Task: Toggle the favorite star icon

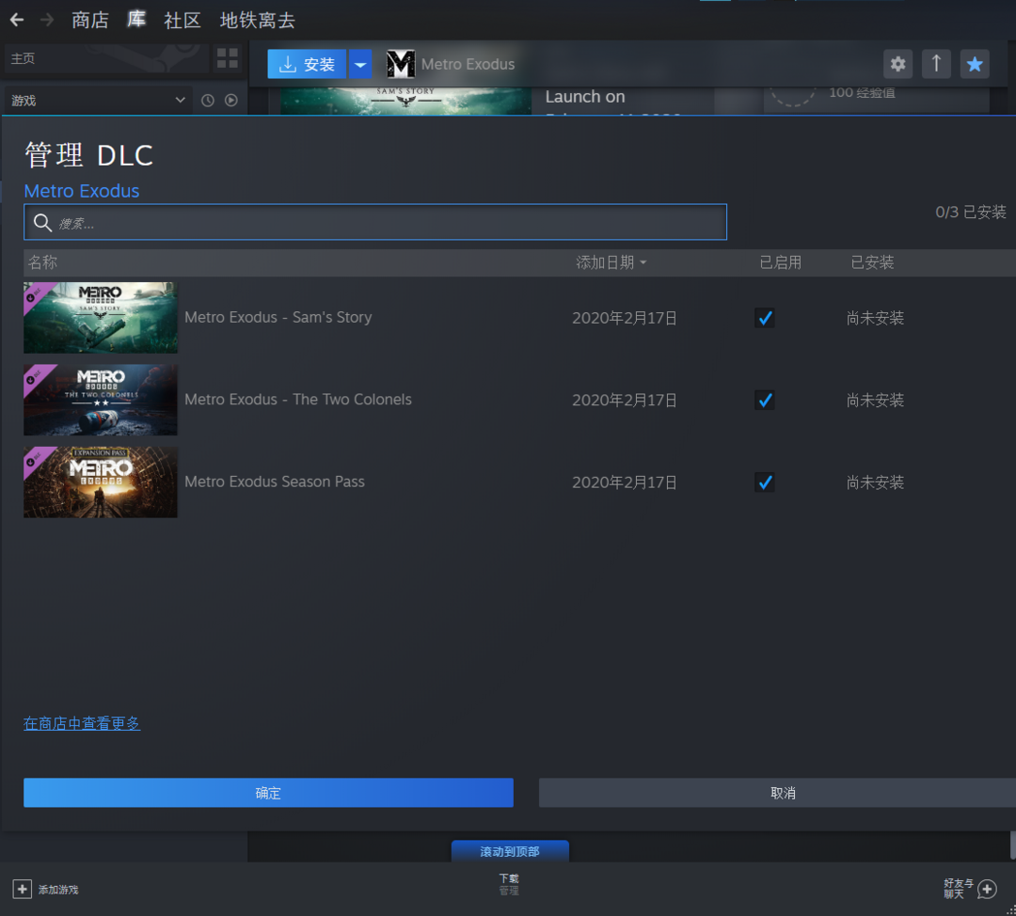Action: (975, 64)
